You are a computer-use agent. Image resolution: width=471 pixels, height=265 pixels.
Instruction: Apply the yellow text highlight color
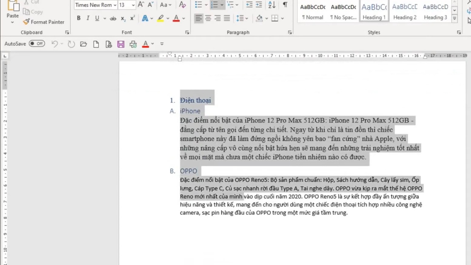click(x=161, y=18)
